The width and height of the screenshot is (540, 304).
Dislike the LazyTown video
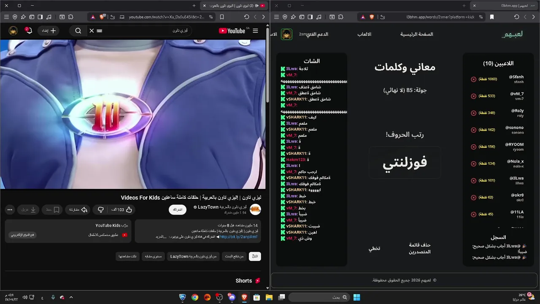coord(101,209)
